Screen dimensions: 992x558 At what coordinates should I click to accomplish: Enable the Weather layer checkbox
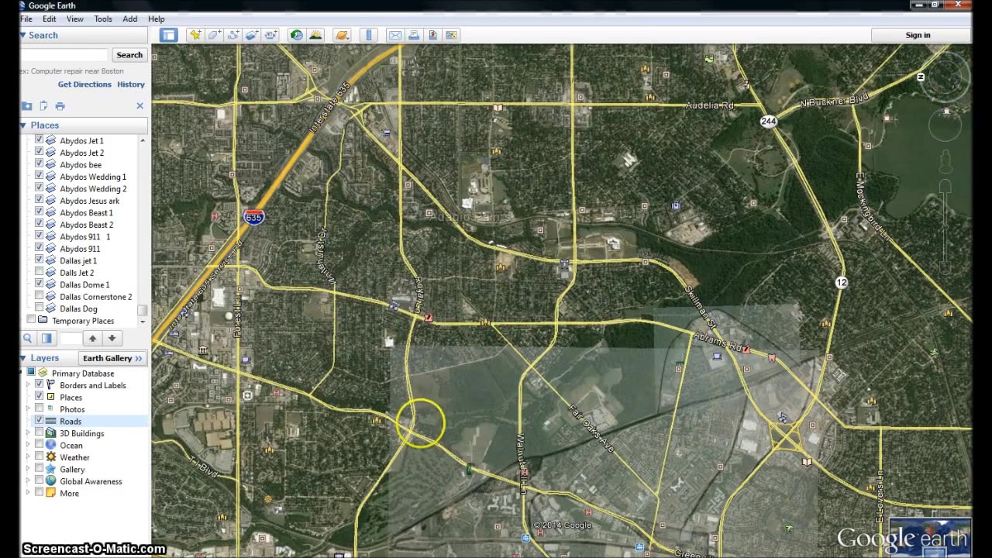pyautogui.click(x=39, y=456)
